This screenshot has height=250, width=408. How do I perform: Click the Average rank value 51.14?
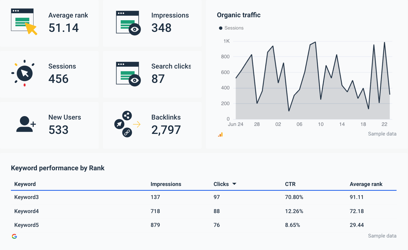[x=64, y=28]
